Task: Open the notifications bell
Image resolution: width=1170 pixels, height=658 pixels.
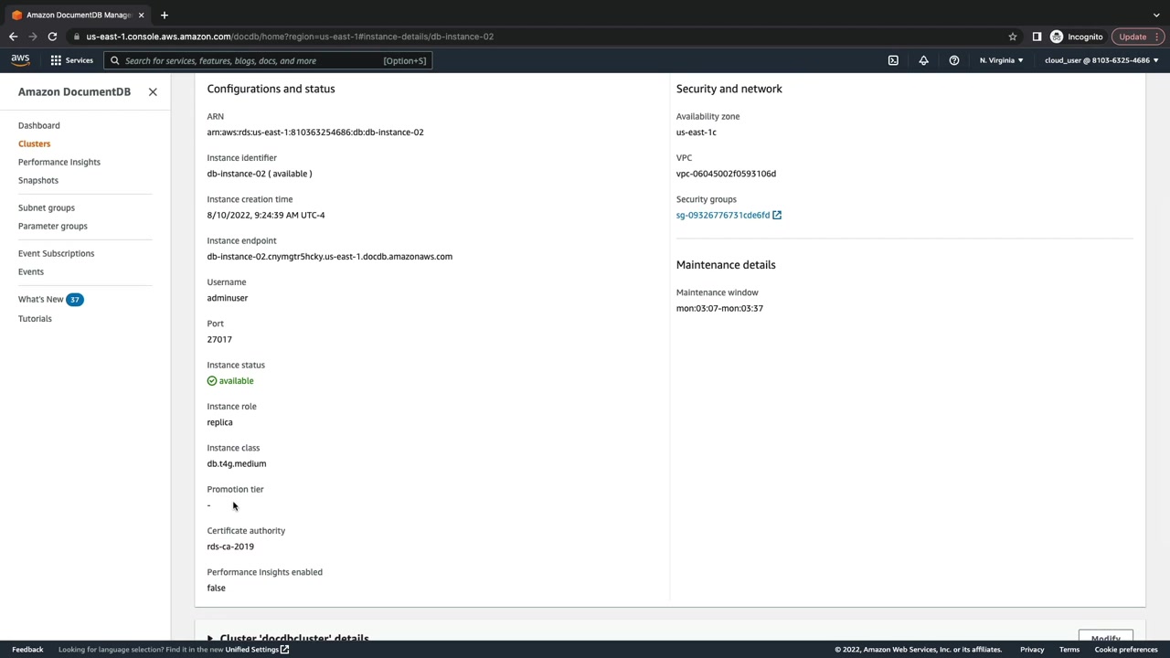Action: [x=923, y=60]
